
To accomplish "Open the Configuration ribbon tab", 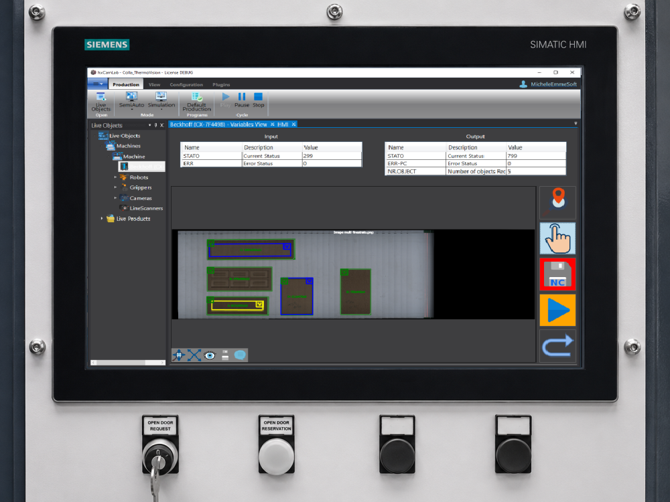I will (x=186, y=84).
